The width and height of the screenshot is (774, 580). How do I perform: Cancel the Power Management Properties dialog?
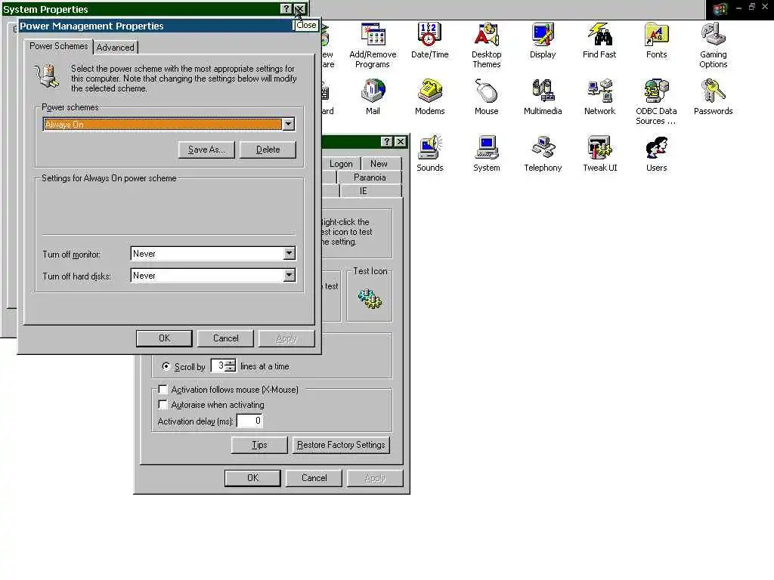click(x=225, y=338)
